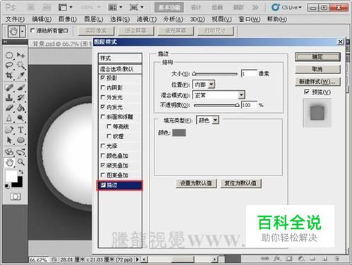The image size is (352, 265).
Task: Open the 帮助 Help menu
Action: (277, 19)
